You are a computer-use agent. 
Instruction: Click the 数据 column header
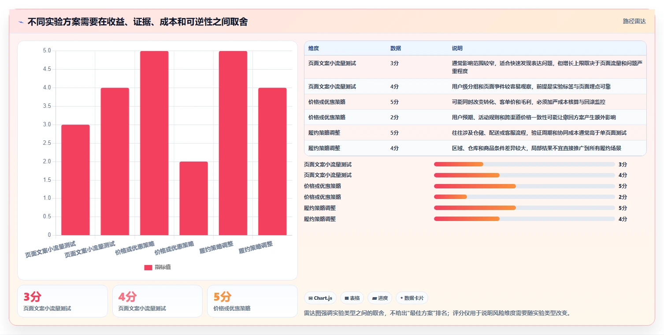pos(396,48)
